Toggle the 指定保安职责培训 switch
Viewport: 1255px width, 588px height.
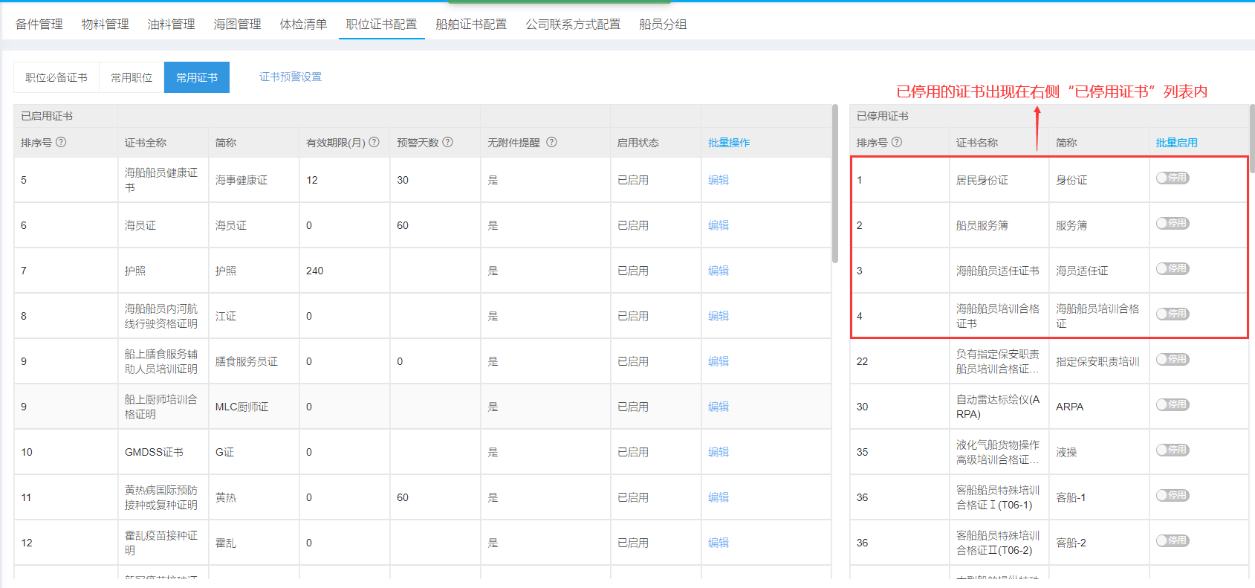pyautogui.click(x=1173, y=359)
